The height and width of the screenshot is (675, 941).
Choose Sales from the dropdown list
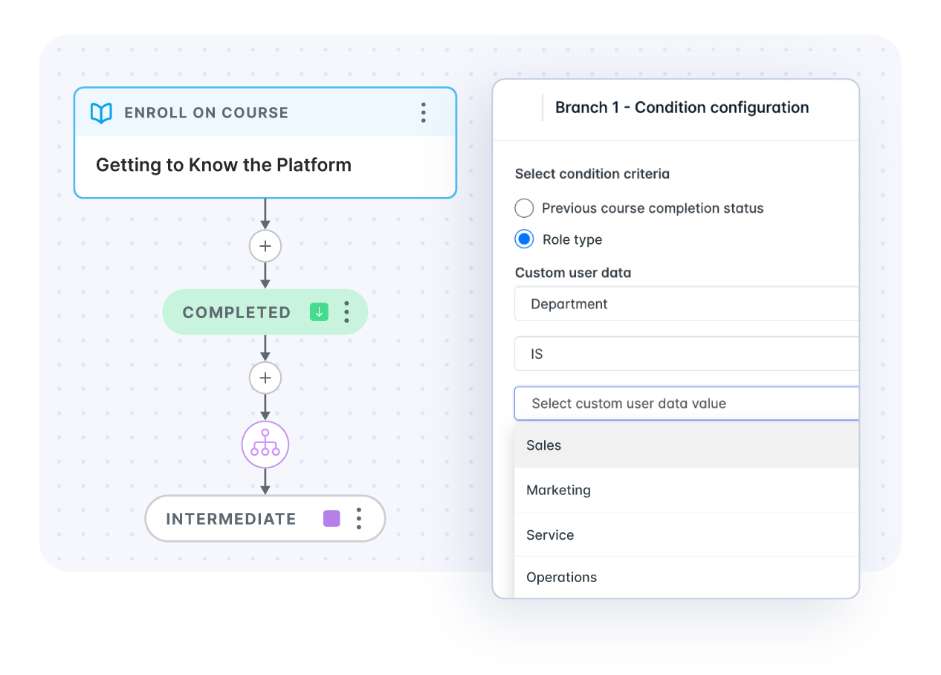(686, 445)
